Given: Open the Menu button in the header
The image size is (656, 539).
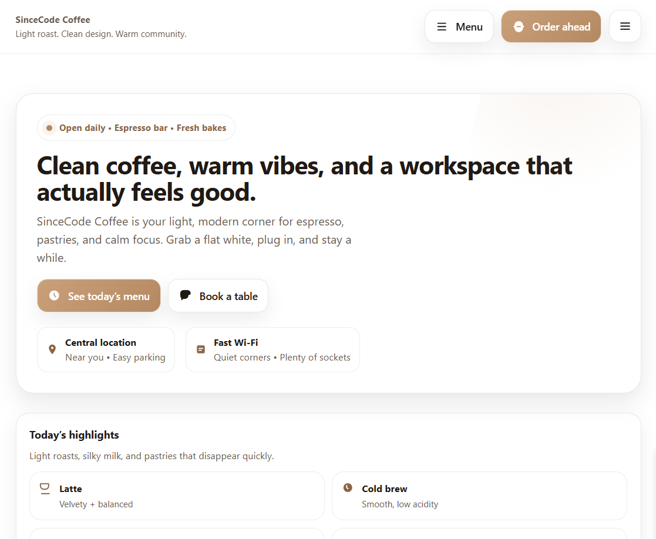Looking at the screenshot, I should pos(459,27).
